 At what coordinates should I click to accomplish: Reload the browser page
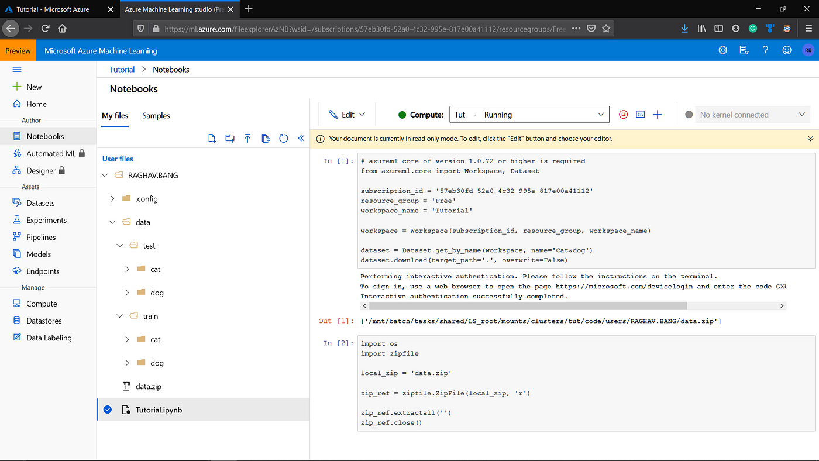[45, 28]
